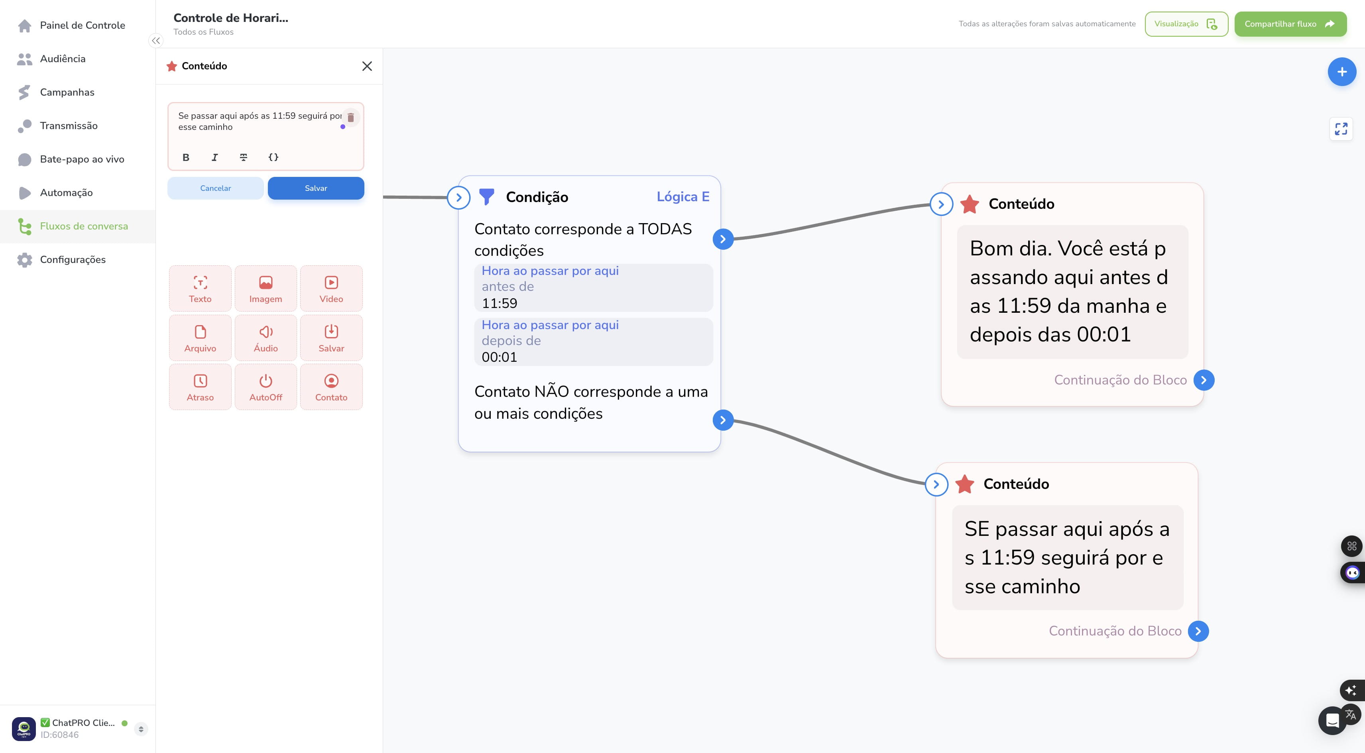1365x753 pixels.
Task: Click 'Contato corresponde a TODAS condições' text
Action: (583, 239)
